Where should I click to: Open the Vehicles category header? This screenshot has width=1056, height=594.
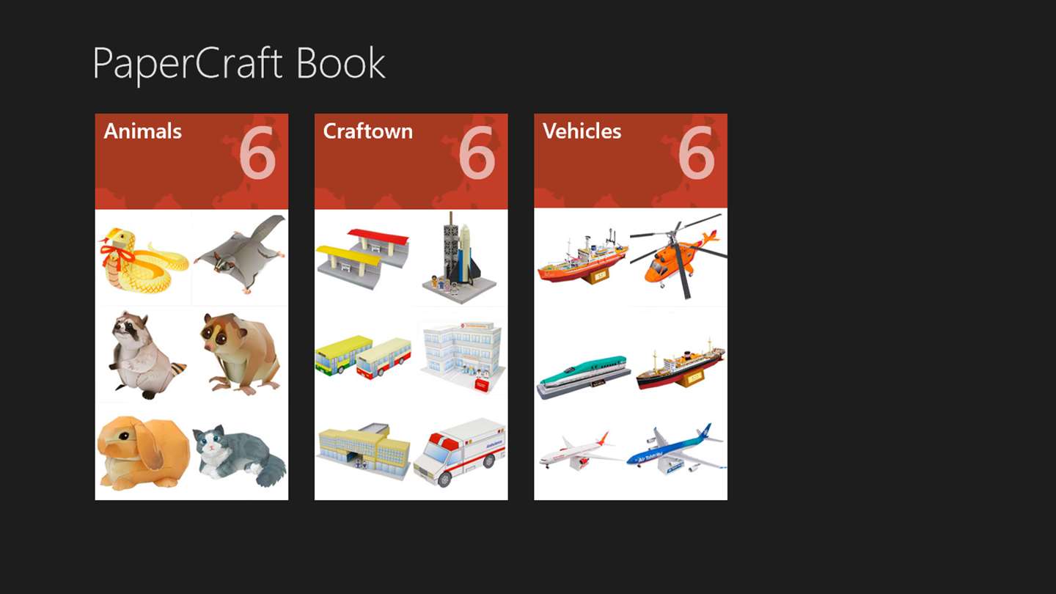pos(631,161)
